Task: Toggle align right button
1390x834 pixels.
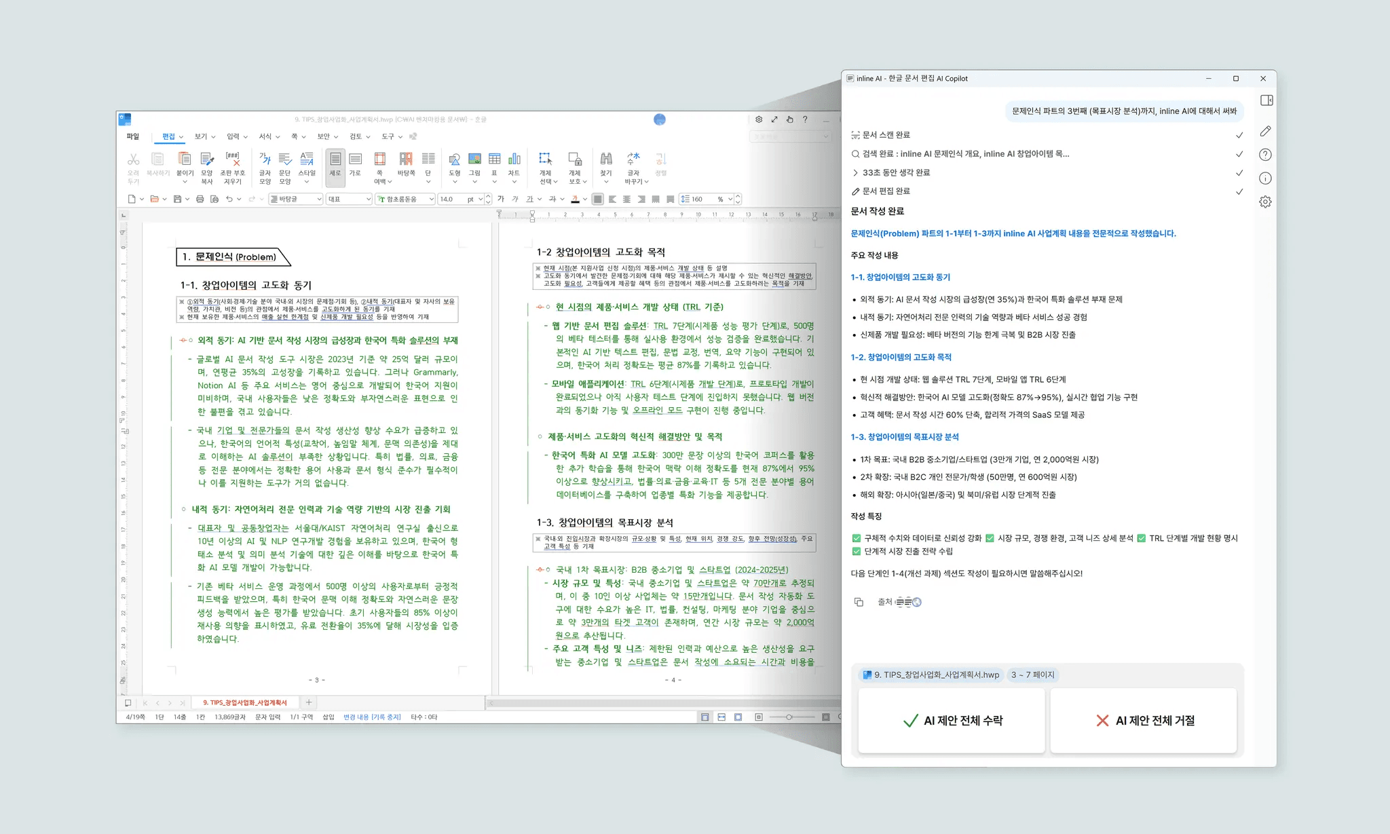Action: (x=641, y=199)
